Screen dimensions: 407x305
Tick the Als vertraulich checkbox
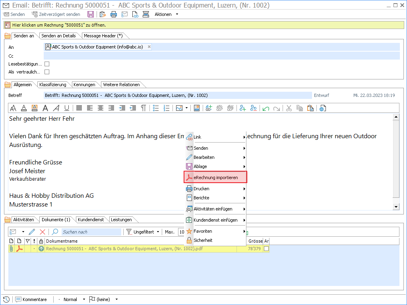point(47,72)
